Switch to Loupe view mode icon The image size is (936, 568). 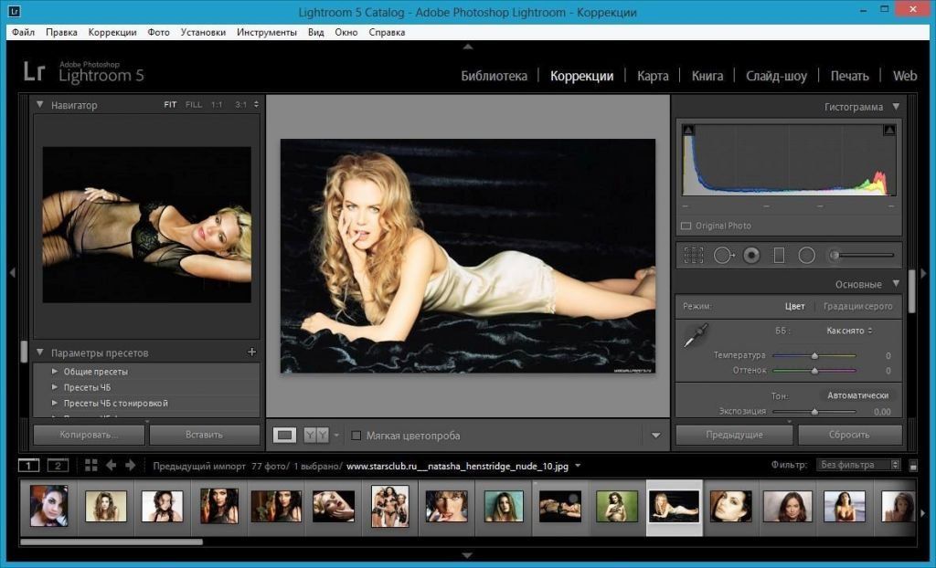[x=285, y=435]
